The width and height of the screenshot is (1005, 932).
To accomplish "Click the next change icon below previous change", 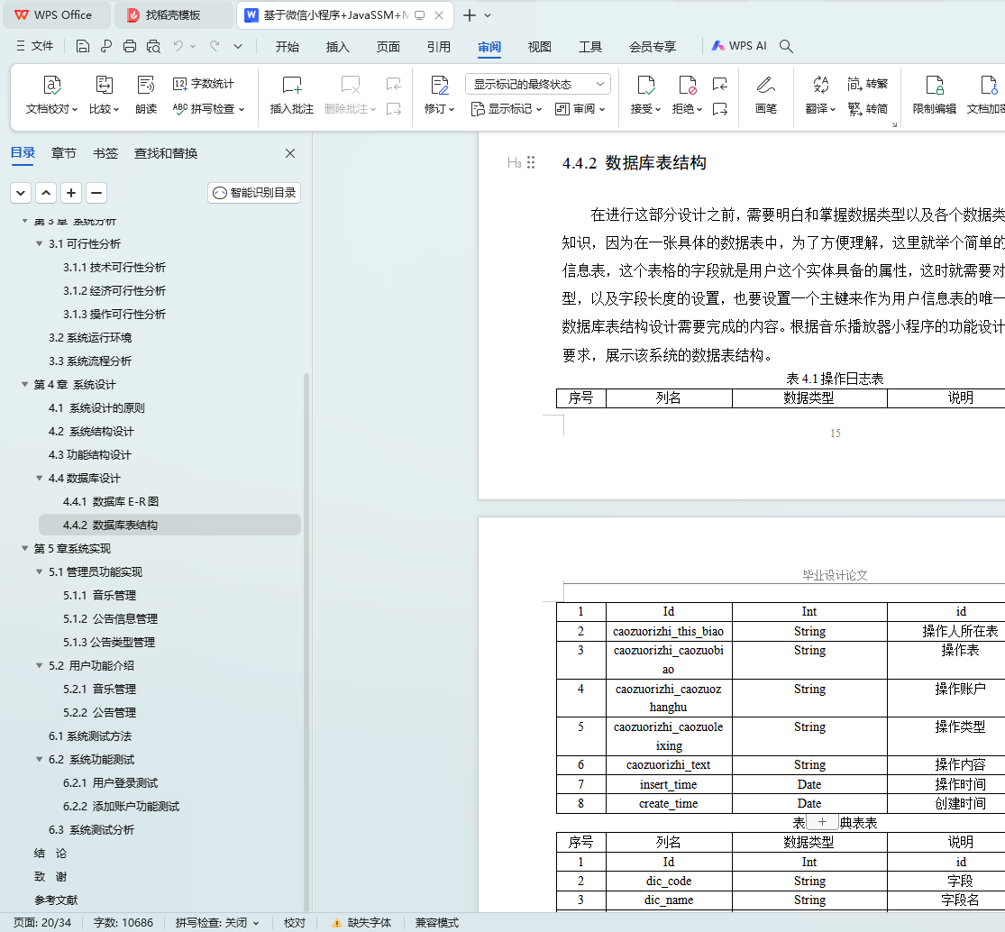I will pos(720,109).
